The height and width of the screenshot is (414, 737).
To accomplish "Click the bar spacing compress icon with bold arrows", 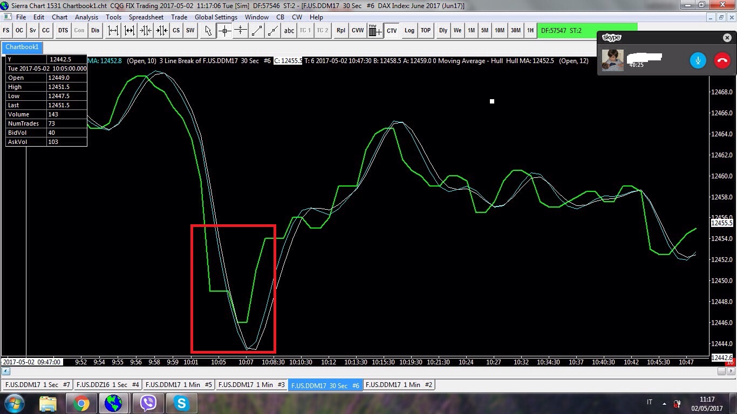I will point(162,30).
